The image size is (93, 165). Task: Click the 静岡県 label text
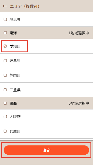point(15,75)
